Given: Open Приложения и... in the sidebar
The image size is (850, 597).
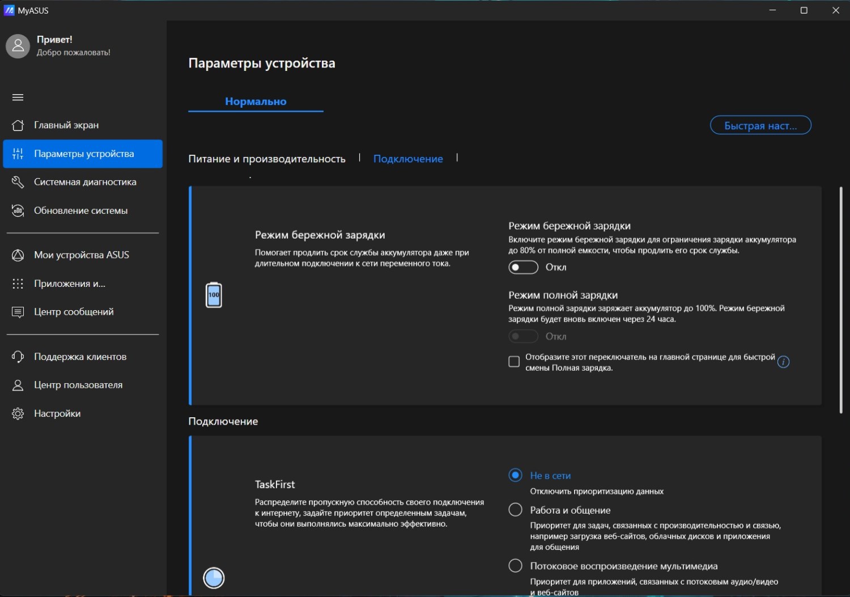Looking at the screenshot, I should click(70, 283).
